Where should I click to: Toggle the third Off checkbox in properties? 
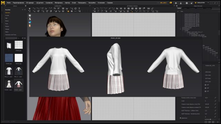[205, 91]
